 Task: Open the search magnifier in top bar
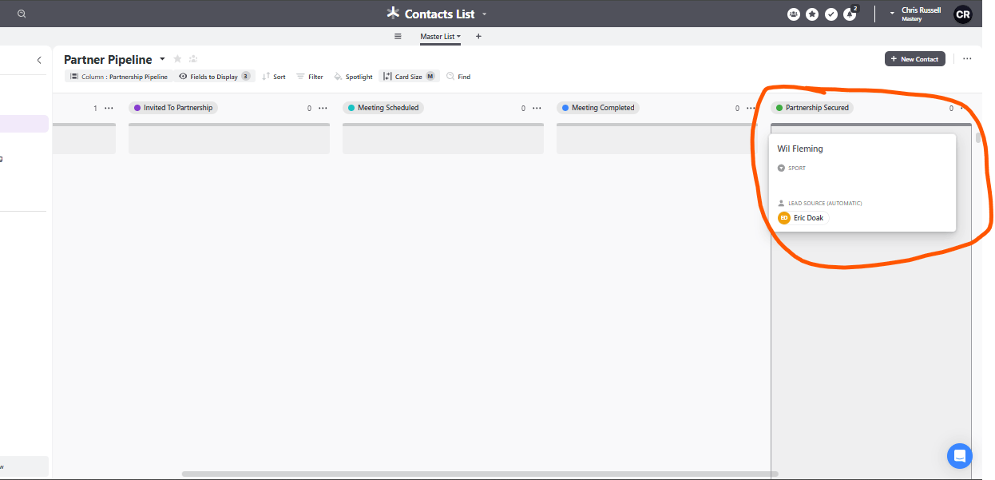click(22, 14)
